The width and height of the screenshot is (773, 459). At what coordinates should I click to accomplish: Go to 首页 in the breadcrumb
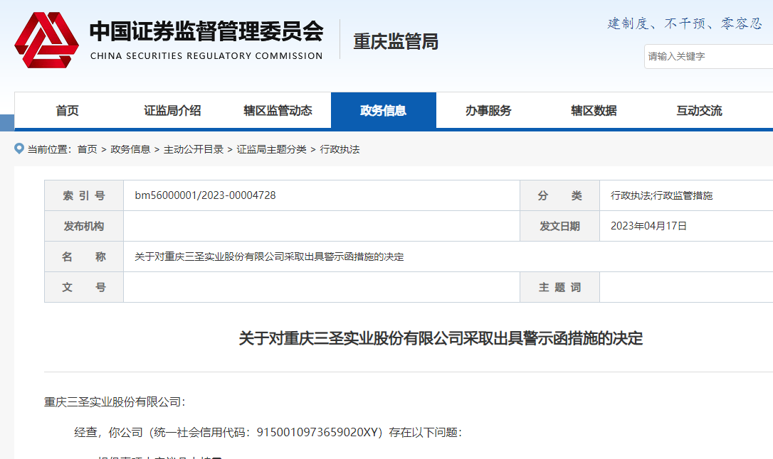tap(88, 149)
